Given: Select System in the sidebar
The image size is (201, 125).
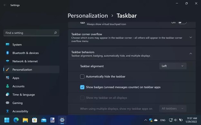Looking at the screenshot, I should pos(31,45).
